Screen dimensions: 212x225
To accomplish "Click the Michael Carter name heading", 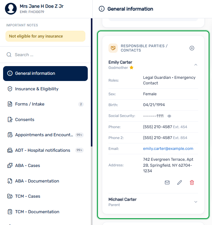I will [122, 200].
